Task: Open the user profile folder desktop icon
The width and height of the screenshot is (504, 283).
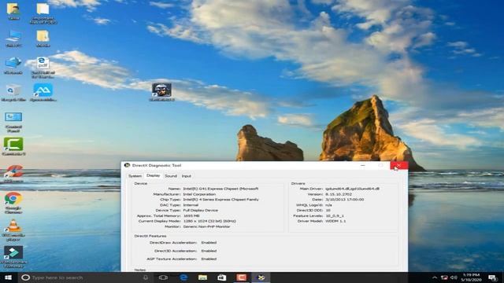Action: click(x=13, y=12)
